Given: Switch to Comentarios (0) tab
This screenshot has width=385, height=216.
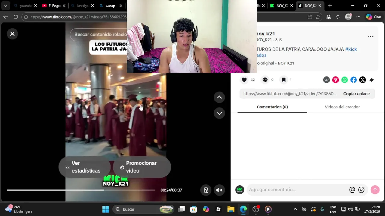Looking at the screenshot, I should pyautogui.click(x=272, y=107).
